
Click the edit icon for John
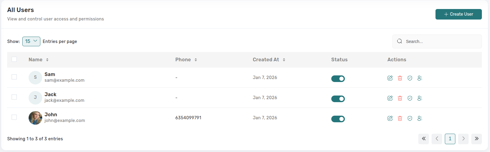[390, 118]
